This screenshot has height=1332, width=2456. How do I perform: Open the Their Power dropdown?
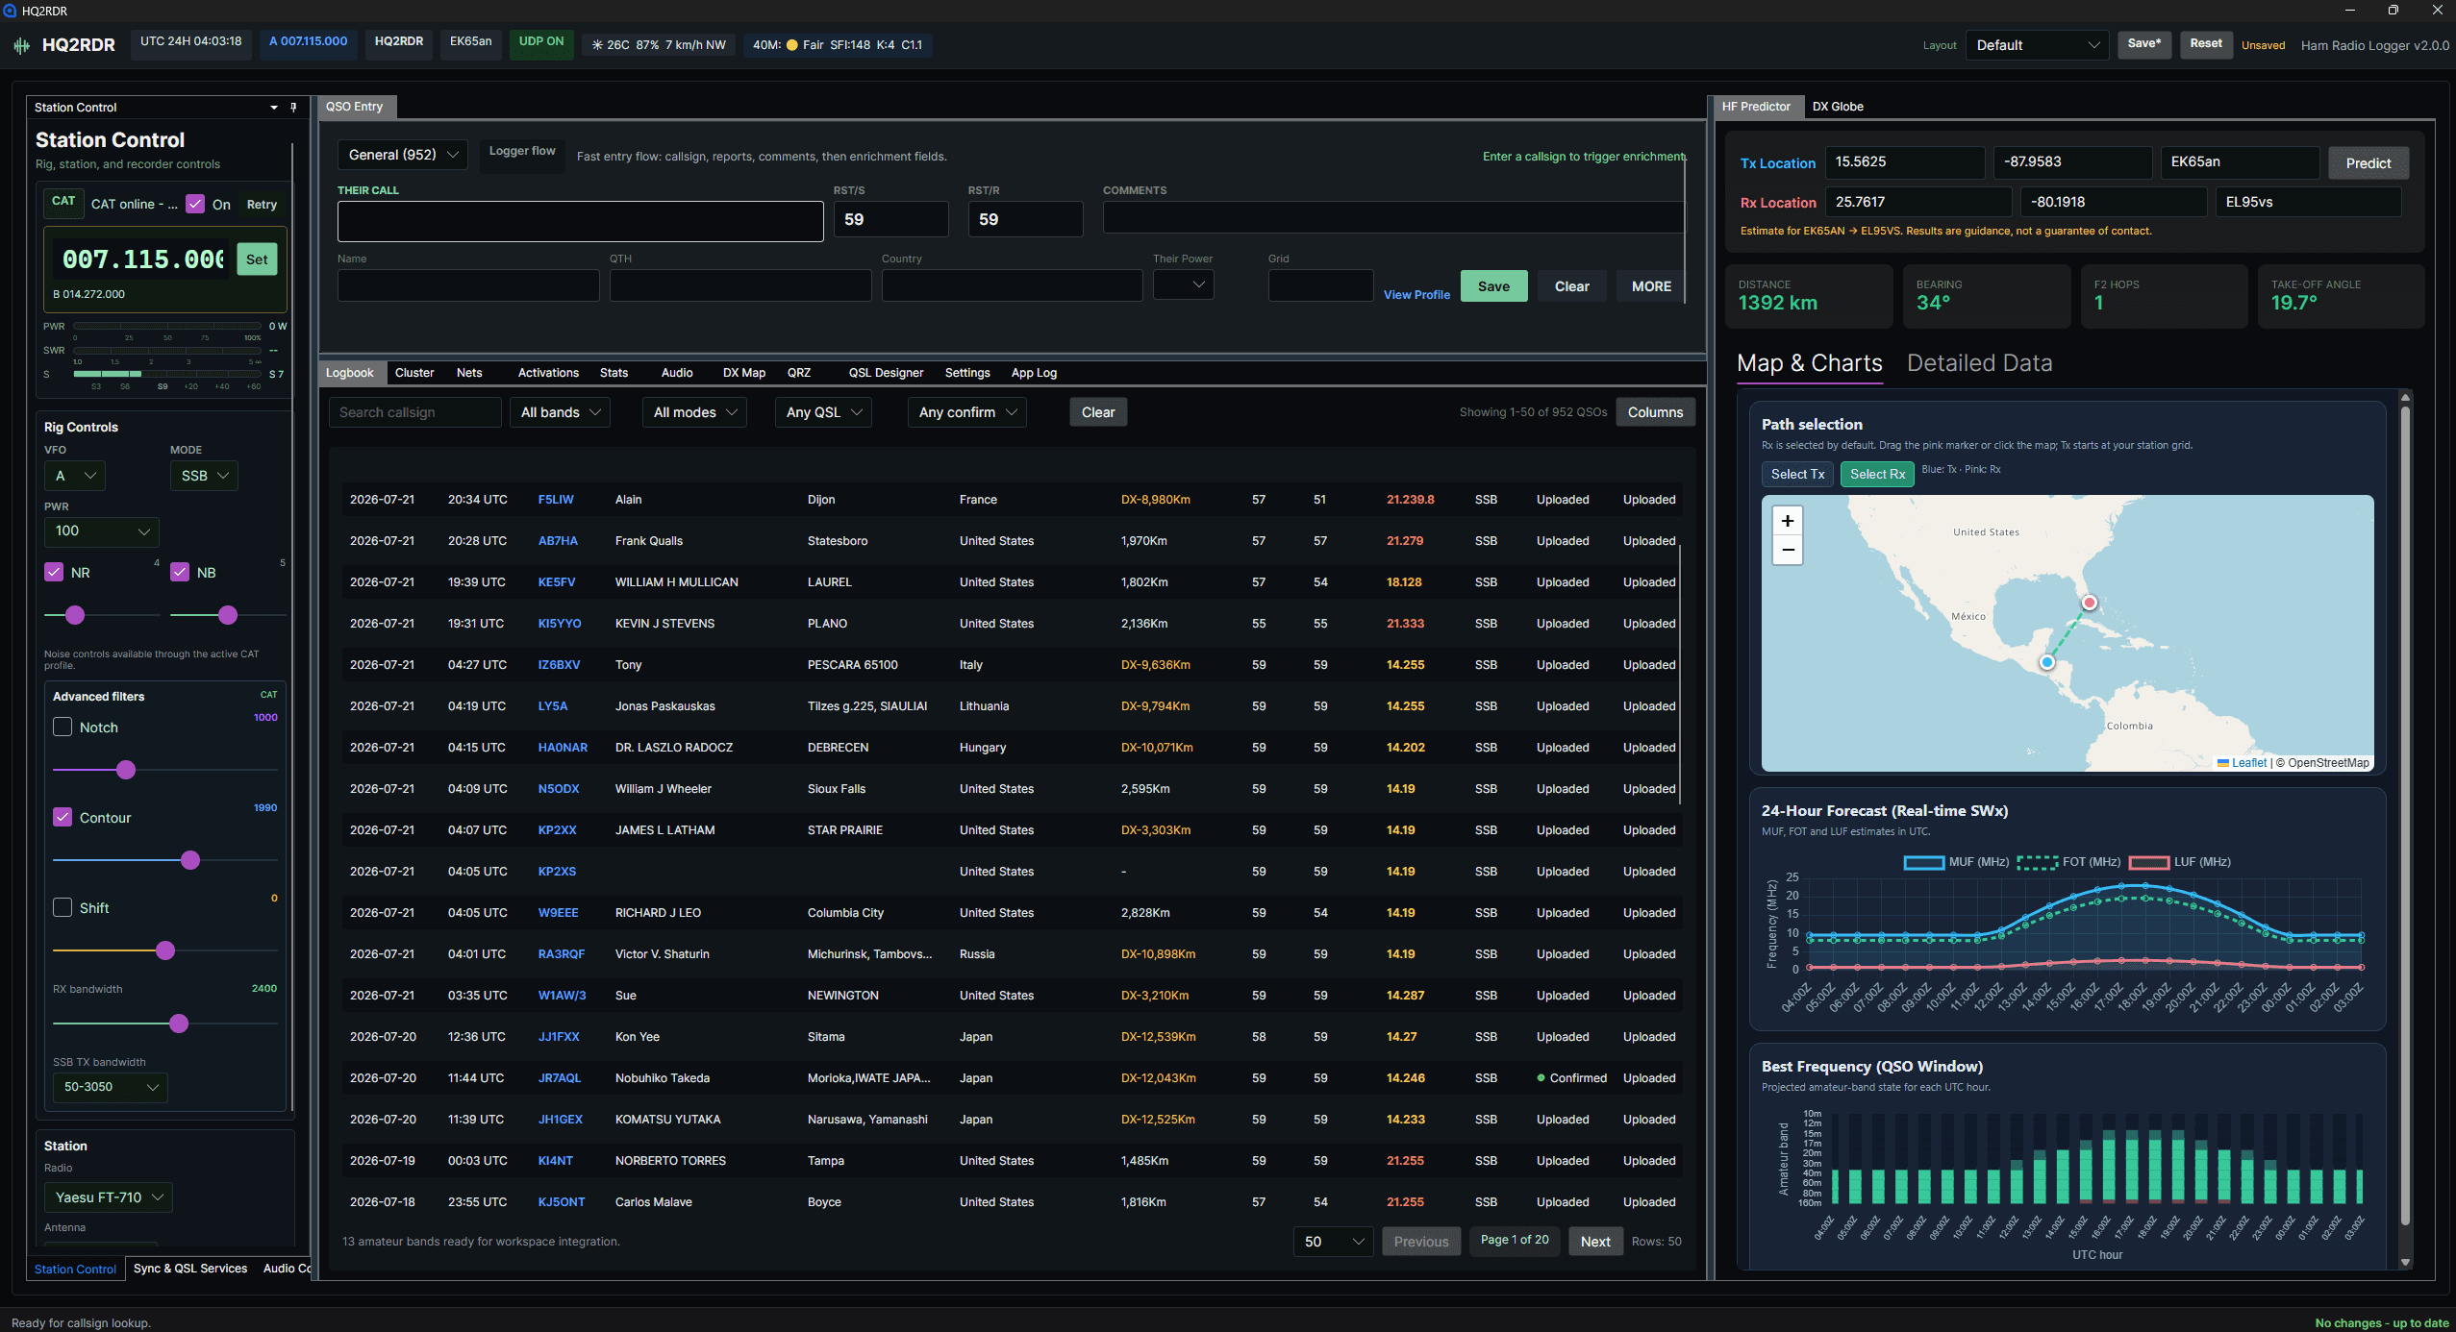coord(1183,284)
